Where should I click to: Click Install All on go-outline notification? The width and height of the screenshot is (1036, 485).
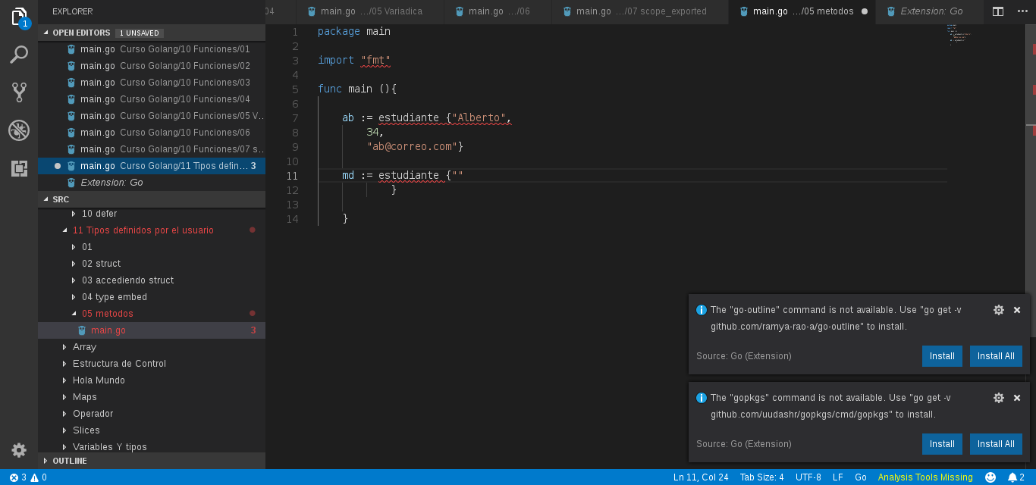(x=996, y=356)
